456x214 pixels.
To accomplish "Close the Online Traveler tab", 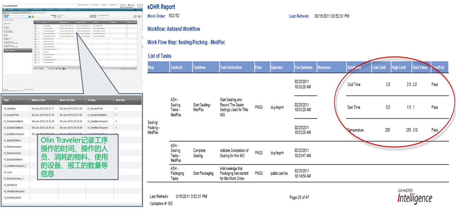I will pos(45,13).
